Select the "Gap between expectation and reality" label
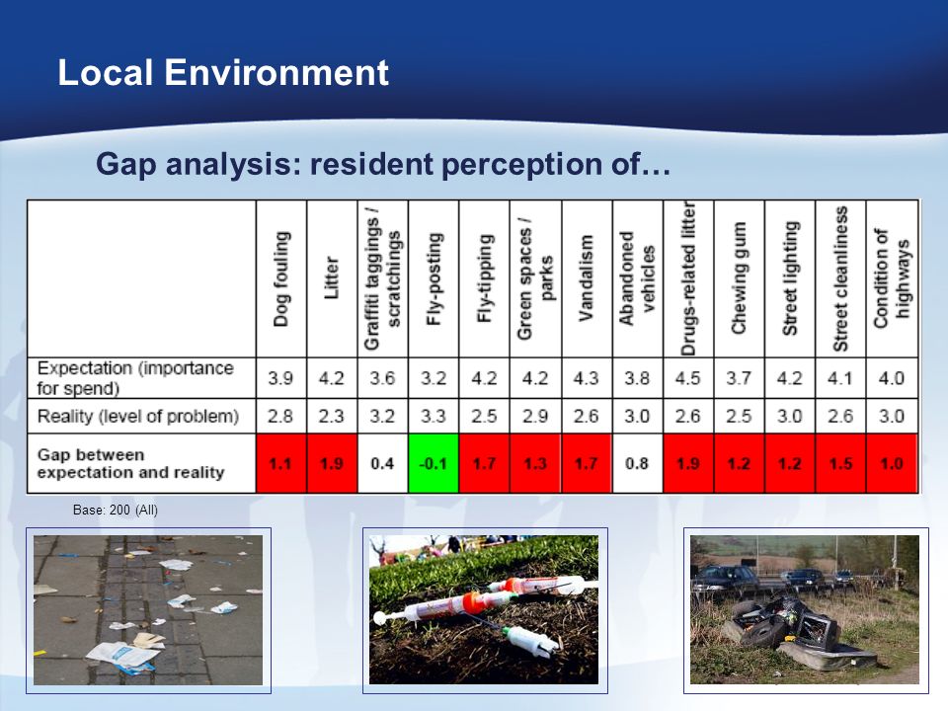The width and height of the screenshot is (948, 711). [x=130, y=464]
